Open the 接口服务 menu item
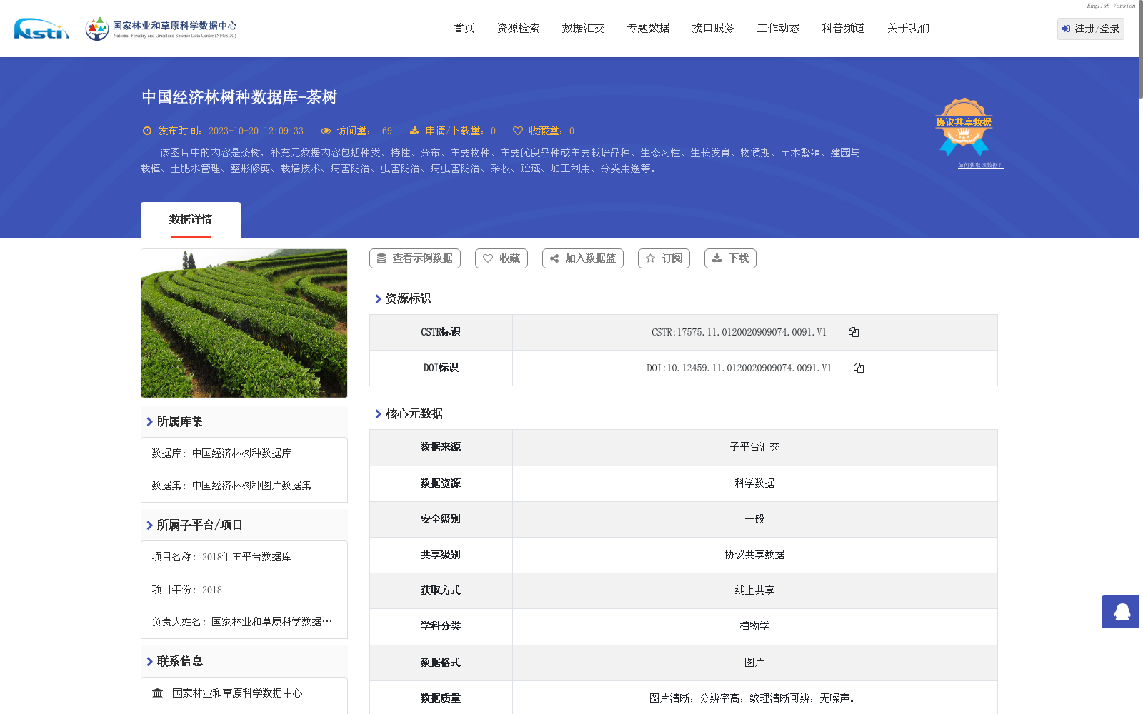Image resolution: width=1143 pixels, height=714 pixels. pyautogui.click(x=714, y=29)
